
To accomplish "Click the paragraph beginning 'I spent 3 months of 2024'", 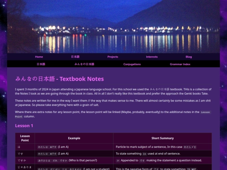I will pyautogui.click(x=113, y=92).
